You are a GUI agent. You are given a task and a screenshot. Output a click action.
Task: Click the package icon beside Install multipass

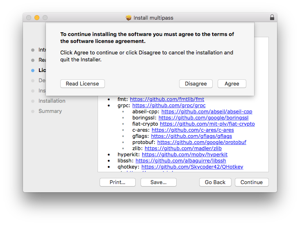(129, 18)
